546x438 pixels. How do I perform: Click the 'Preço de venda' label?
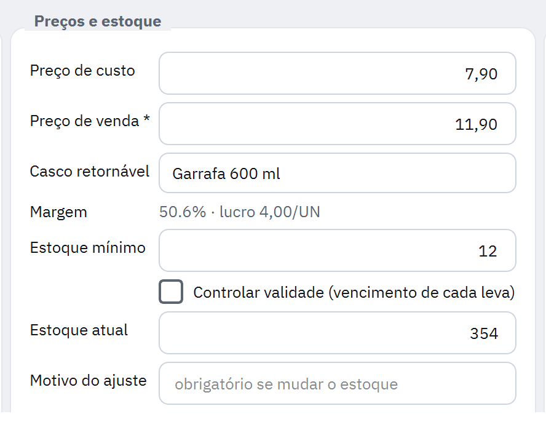pos(84,121)
